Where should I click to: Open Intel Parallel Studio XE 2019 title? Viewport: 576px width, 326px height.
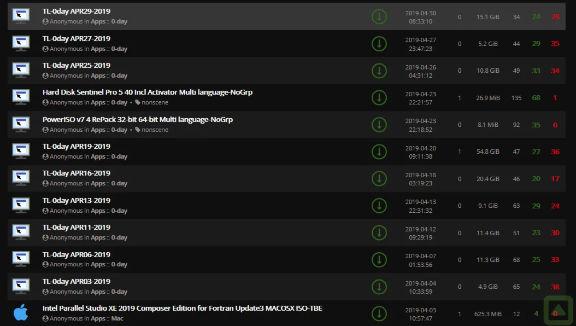pos(183,308)
